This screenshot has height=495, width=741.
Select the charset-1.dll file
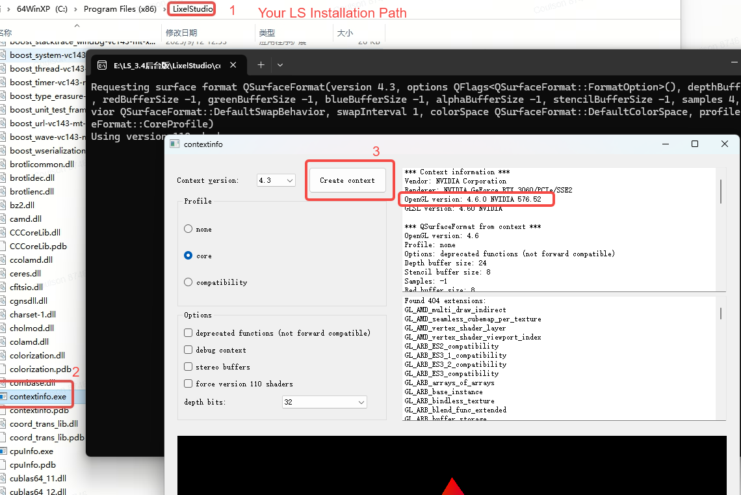coord(32,314)
